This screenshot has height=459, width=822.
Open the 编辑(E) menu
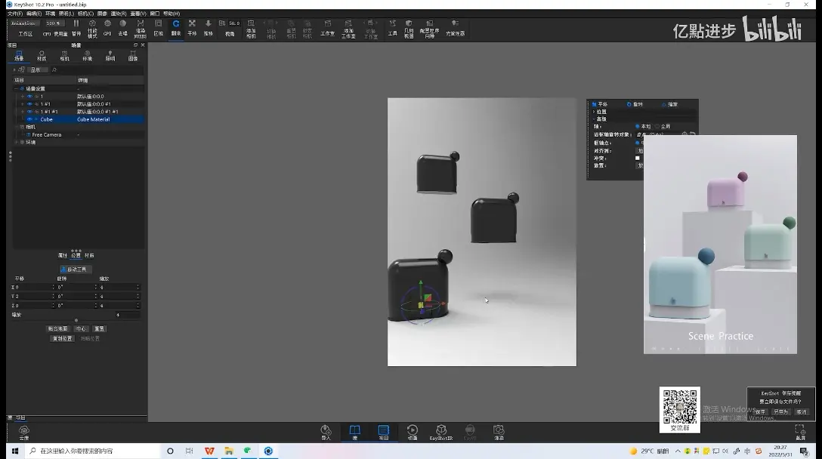pos(33,14)
